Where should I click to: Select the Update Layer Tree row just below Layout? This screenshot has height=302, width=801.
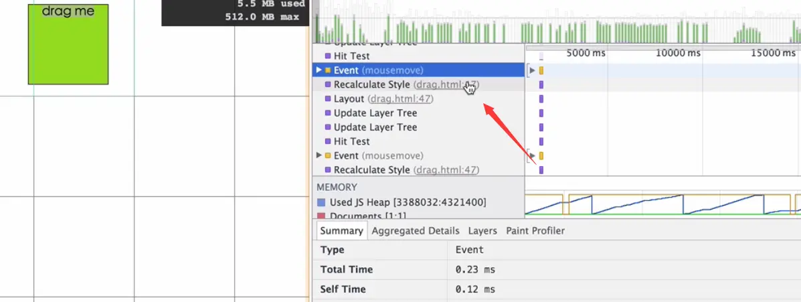coord(418,113)
